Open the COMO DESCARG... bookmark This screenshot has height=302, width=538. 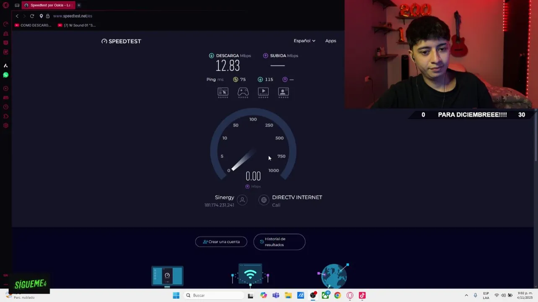(x=33, y=25)
